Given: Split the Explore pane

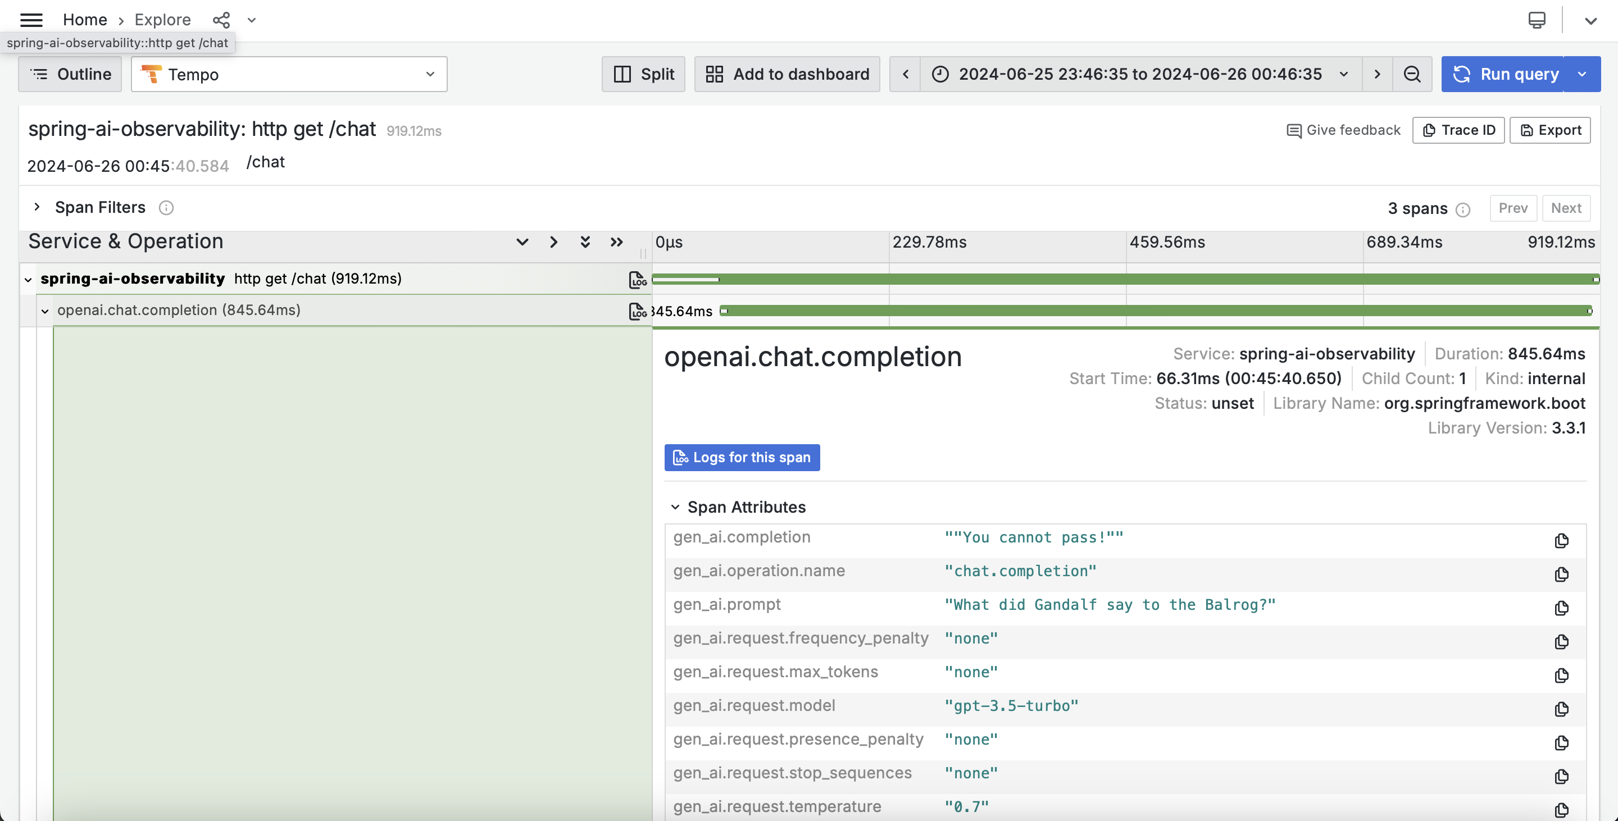Looking at the screenshot, I should point(643,74).
